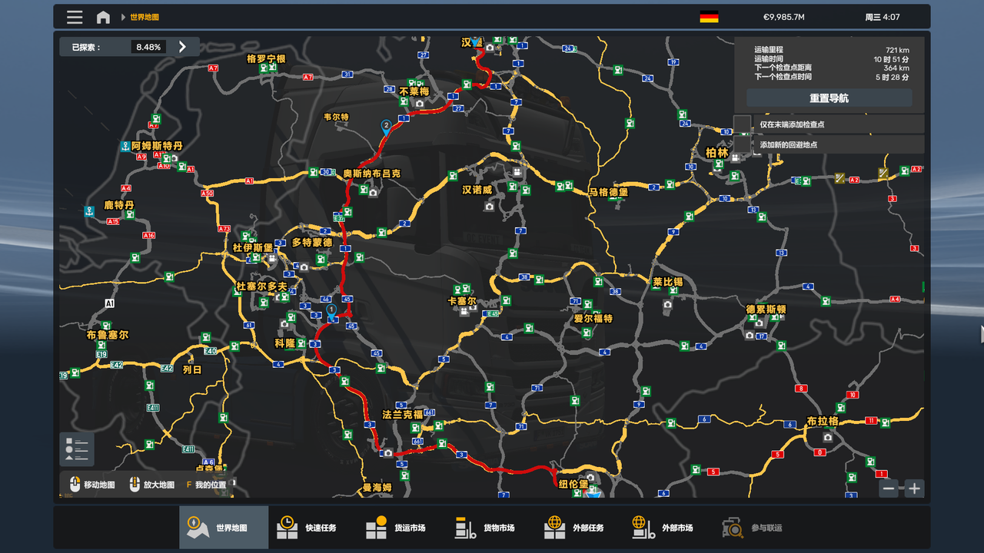The width and height of the screenshot is (984, 553).
Task: Click the 柏林 city label
Action: [716, 153]
